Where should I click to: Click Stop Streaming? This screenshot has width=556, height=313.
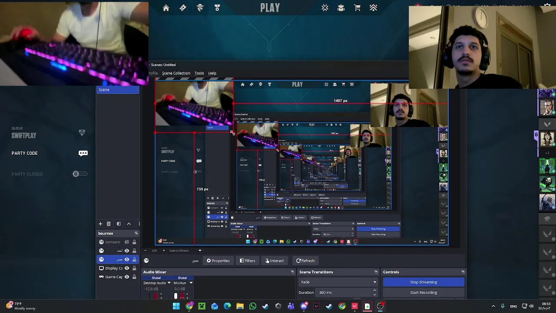point(424,282)
